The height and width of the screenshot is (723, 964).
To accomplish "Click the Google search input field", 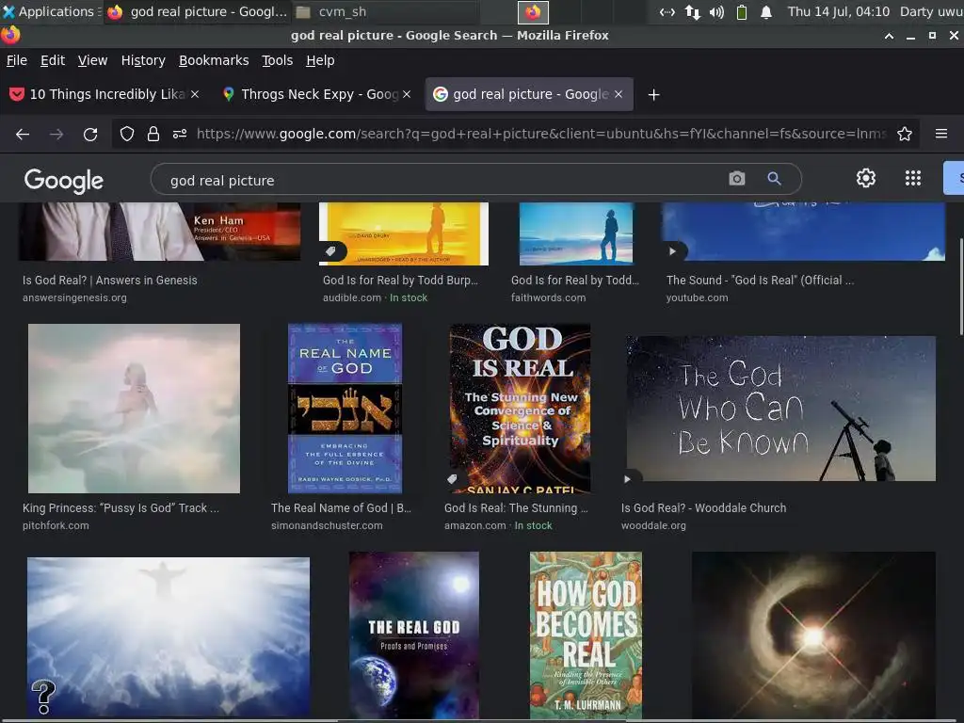I will click(x=442, y=180).
